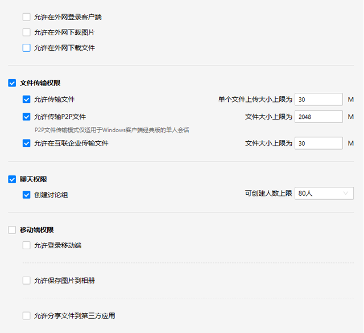
Task: Enable 允许在外网登录客户端 checkbox
Action: (27, 17)
